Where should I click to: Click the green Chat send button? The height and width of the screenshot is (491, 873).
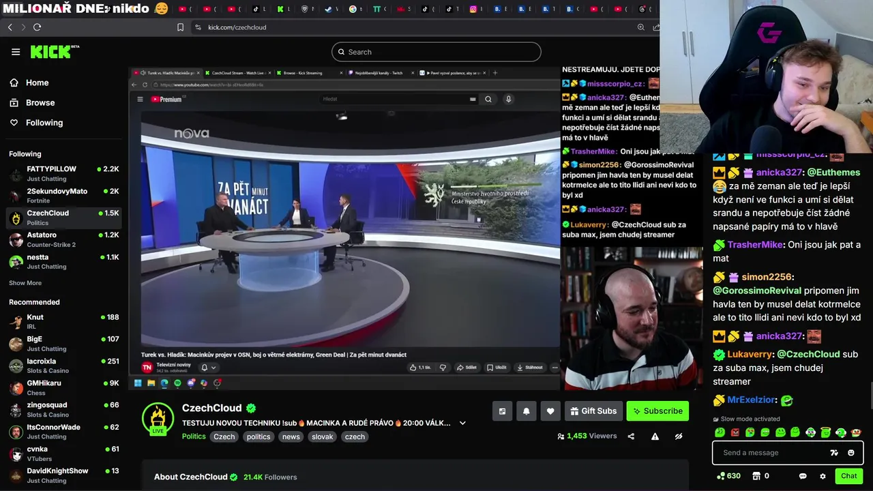(848, 476)
